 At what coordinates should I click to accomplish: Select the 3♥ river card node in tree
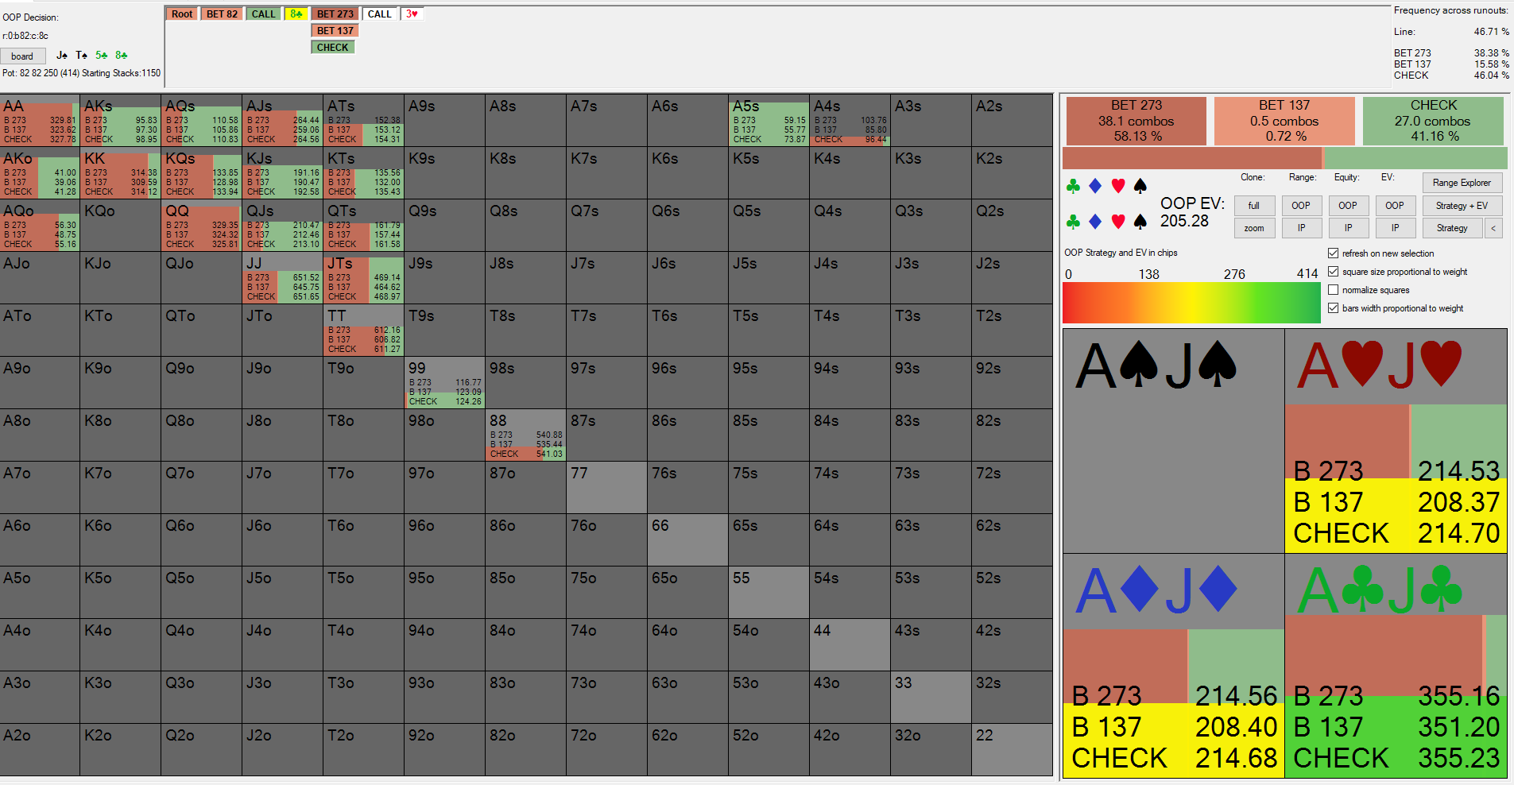click(x=412, y=14)
